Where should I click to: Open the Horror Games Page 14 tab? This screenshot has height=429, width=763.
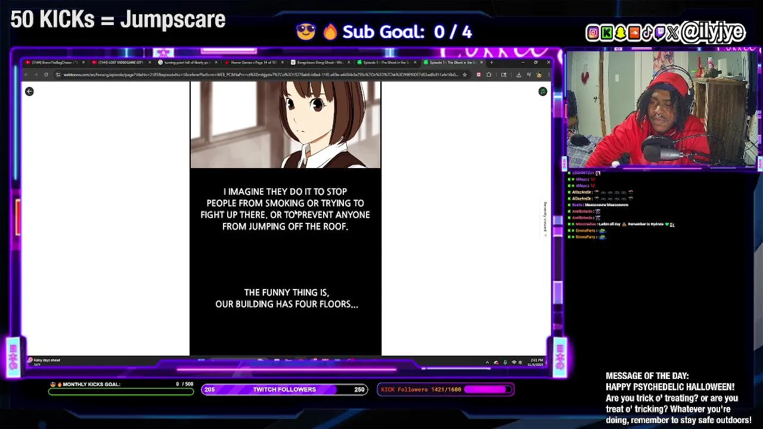(x=253, y=62)
